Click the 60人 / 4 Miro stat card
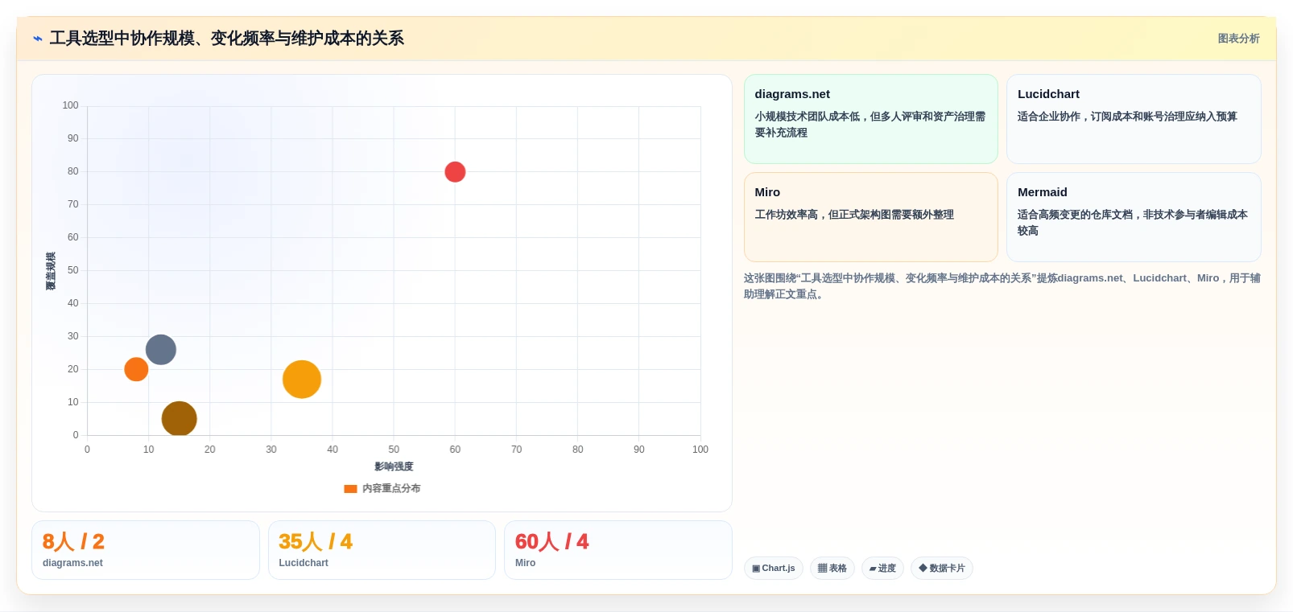This screenshot has width=1293, height=612. 618,550
